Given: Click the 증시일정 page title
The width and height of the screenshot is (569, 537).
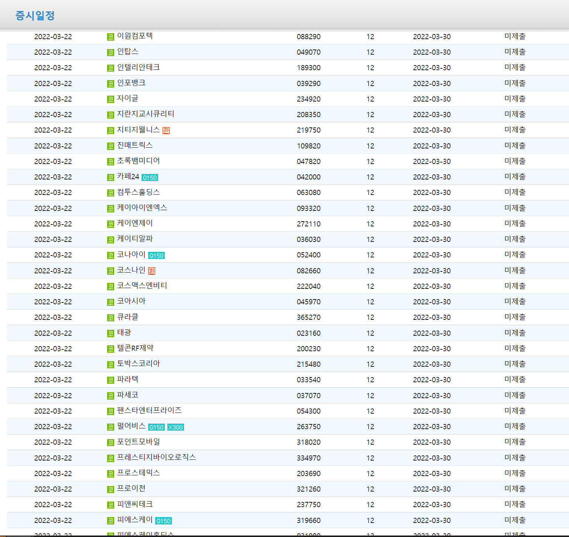Looking at the screenshot, I should click(x=35, y=16).
